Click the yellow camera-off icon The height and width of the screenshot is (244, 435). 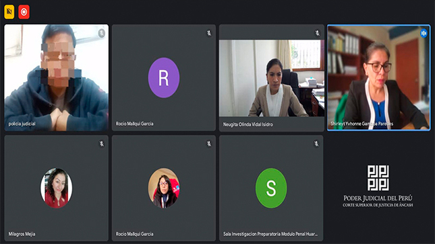(9, 12)
